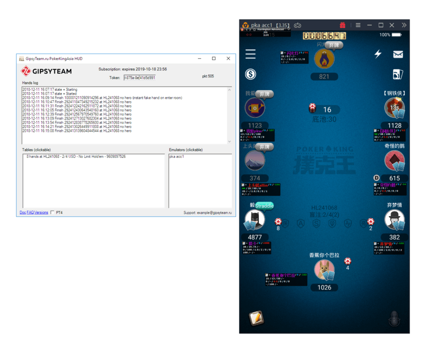Tap the gold 0006647 counter display

click(x=324, y=35)
